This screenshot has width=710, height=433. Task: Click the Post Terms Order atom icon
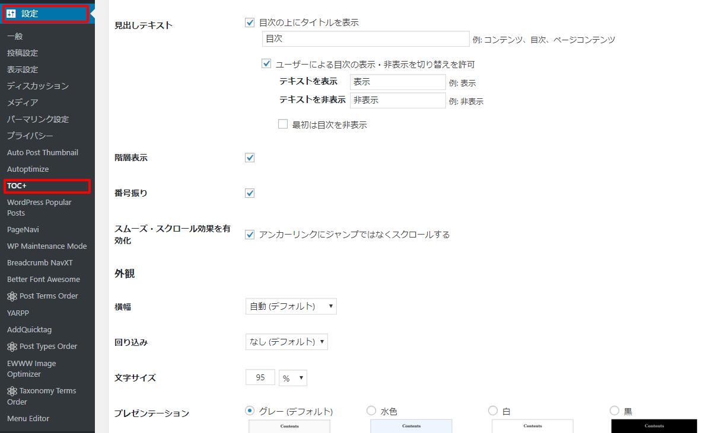12,297
